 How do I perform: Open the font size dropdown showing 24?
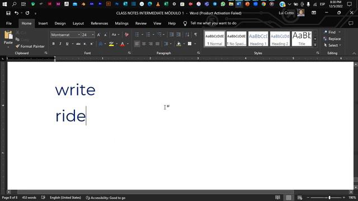[93, 35]
